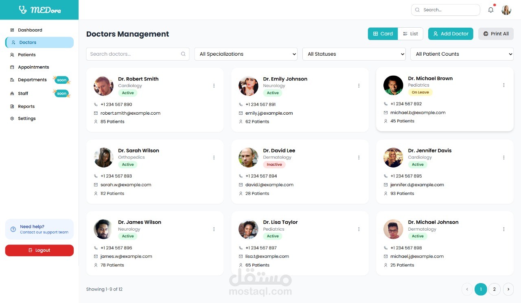Click email jennifer.d@example.com
This screenshot has height=303, width=521.
click(417, 185)
